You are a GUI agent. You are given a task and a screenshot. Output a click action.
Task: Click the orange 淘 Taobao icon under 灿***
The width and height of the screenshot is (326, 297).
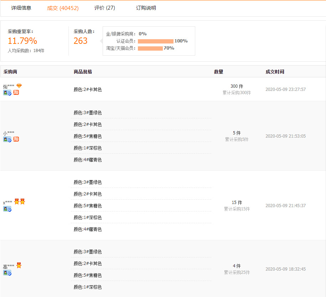click(x=16, y=92)
